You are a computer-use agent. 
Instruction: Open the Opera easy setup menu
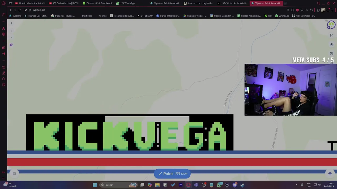(333, 10)
